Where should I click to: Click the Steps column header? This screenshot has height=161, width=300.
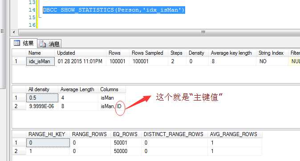pyautogui.click(x=177, y=53)
